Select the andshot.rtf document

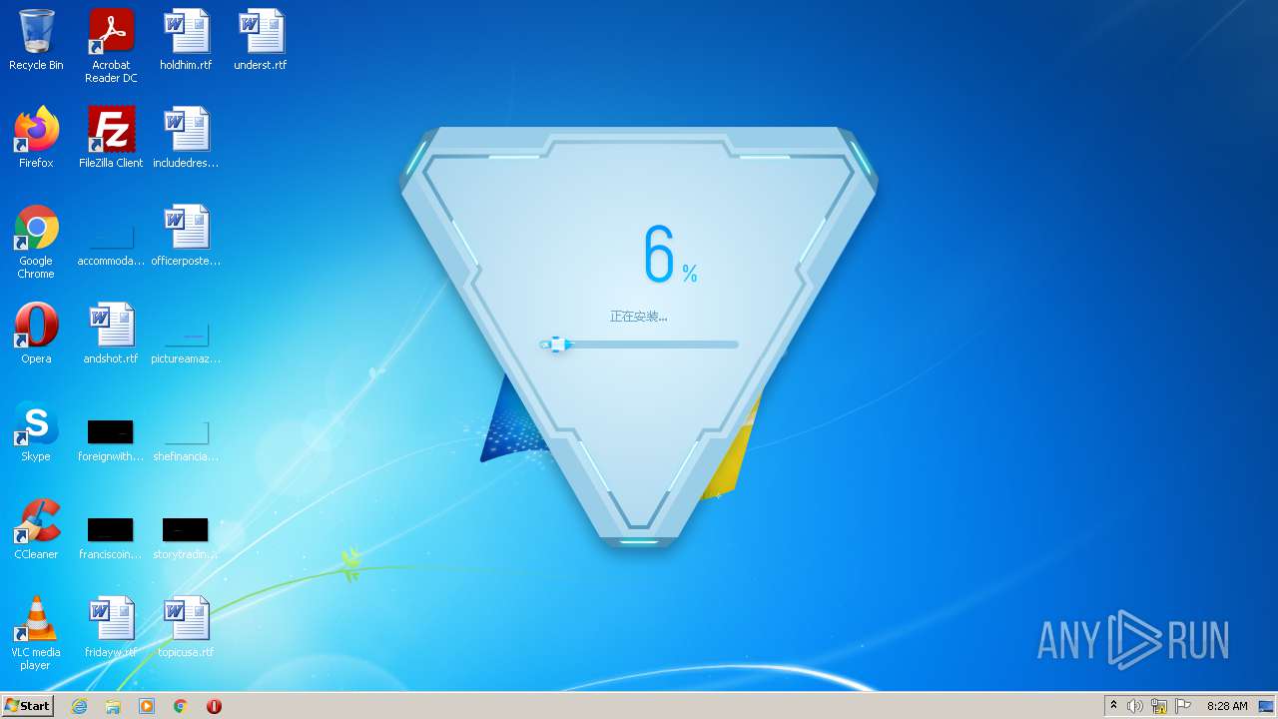tap(111, 334)
